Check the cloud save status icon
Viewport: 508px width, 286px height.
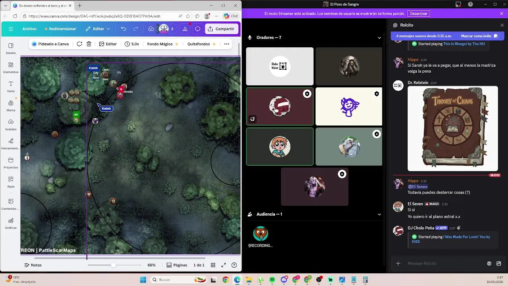(x=151, y=29)
